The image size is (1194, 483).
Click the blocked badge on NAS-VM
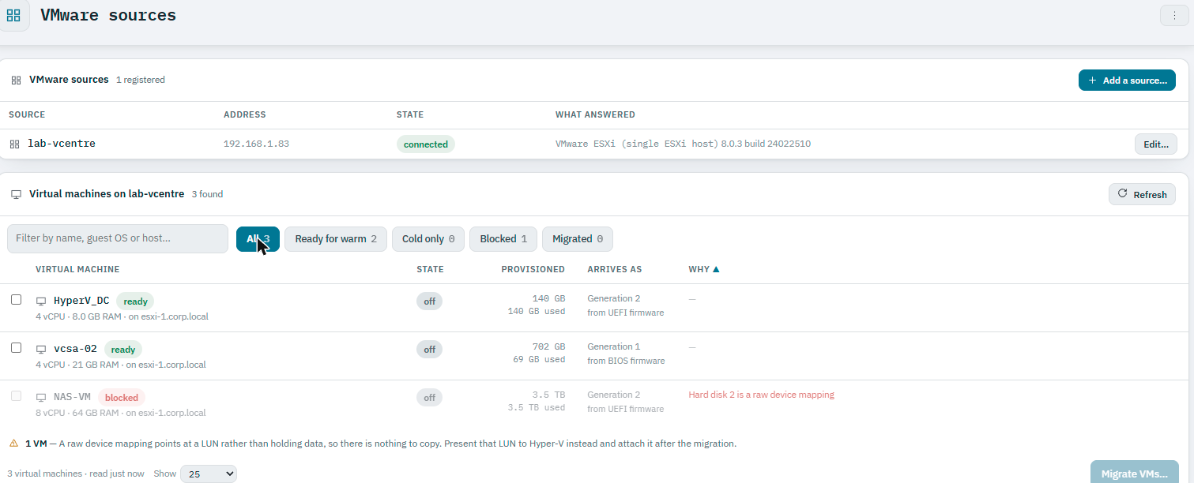122,398
